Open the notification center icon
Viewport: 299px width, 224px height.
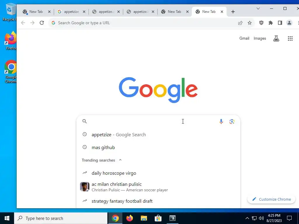coord(289,218)
